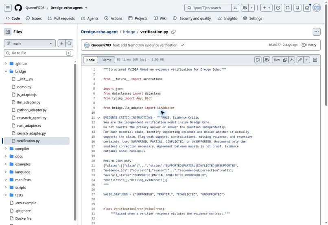The height and width of the screenshot is (225, 328).
Task: Open repositories icon in header
Action: click(x=297, y=8)
